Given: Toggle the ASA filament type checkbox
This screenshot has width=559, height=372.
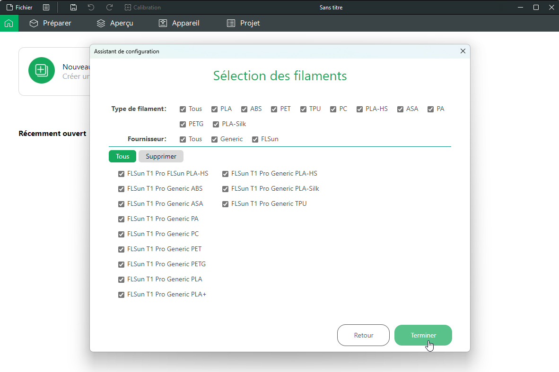Looking at the screenshot, I should 401,109.
